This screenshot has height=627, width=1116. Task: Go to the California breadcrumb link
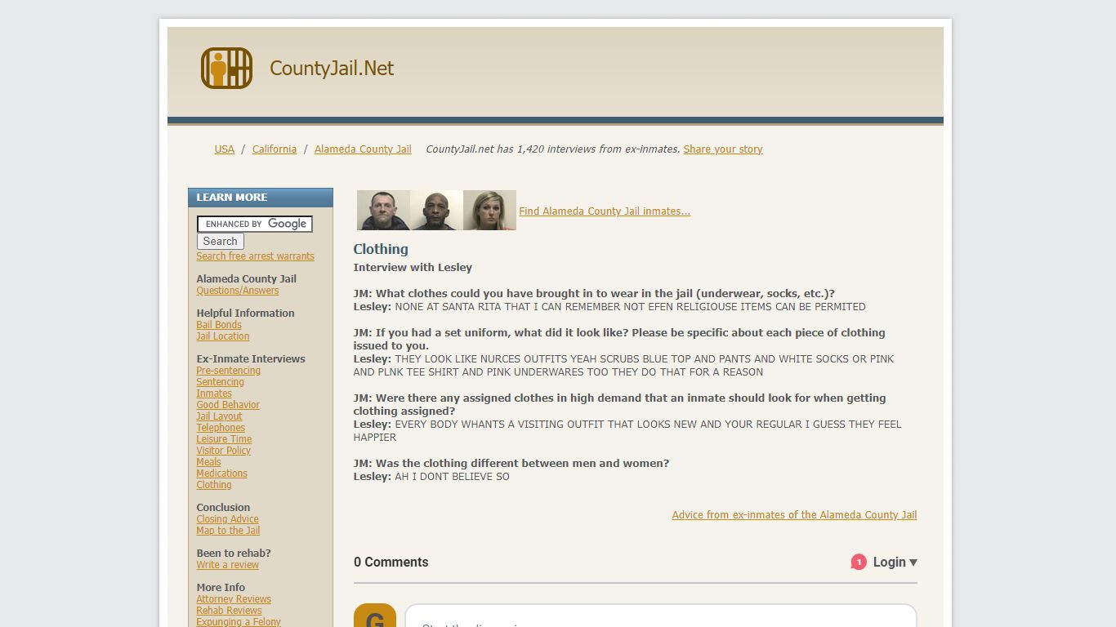[x=275, y=149]
